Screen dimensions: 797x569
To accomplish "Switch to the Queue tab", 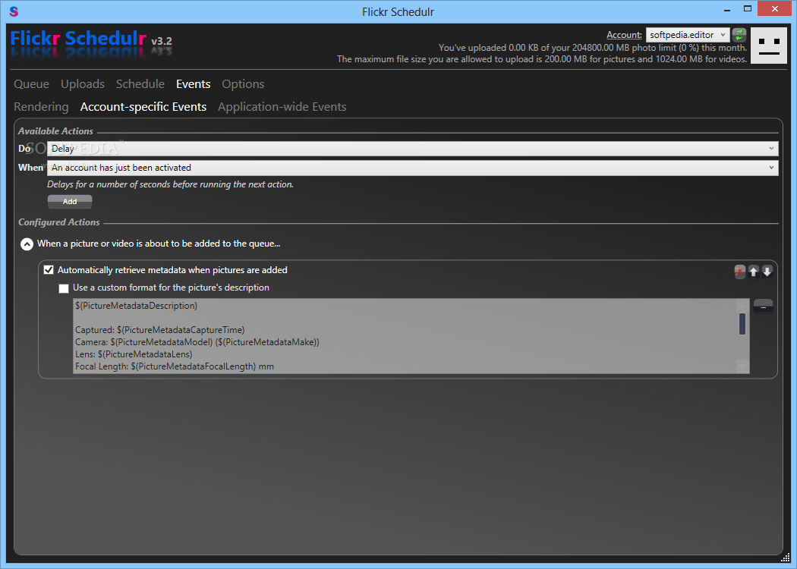I will point(32,83).
